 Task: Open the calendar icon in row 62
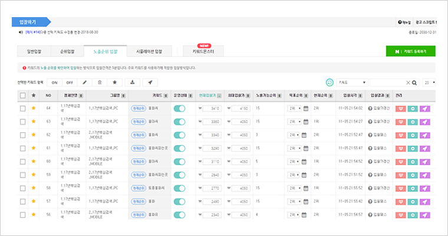pos(304,135)
